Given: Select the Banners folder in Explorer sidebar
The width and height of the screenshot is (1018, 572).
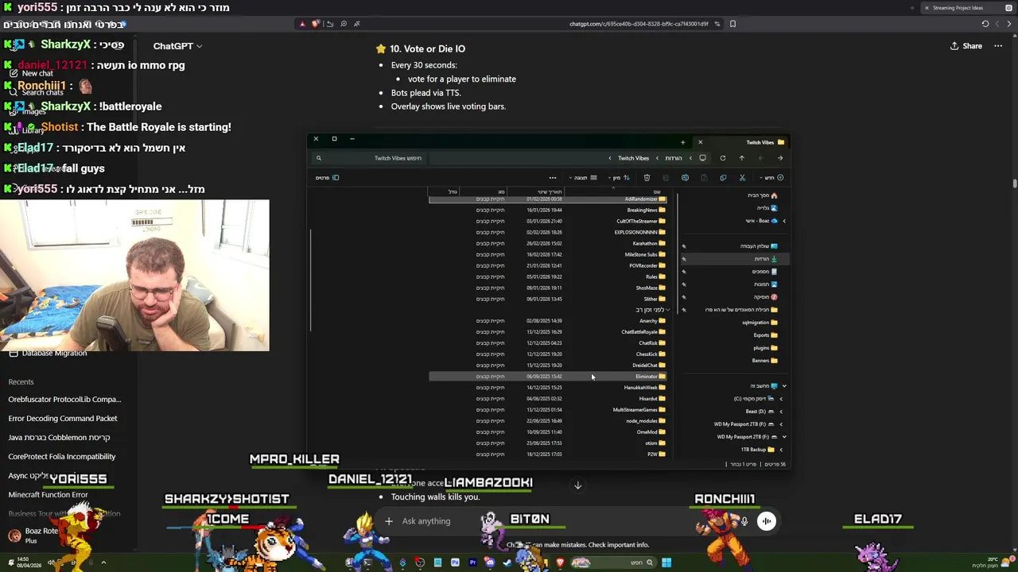Looking at the screenshot, I should 765,361.
